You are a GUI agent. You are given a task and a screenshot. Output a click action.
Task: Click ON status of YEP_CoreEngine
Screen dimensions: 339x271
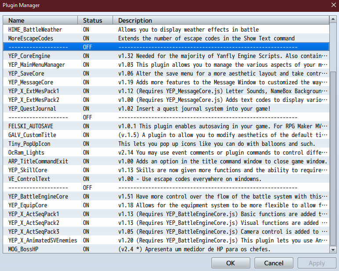pos(86,56)
